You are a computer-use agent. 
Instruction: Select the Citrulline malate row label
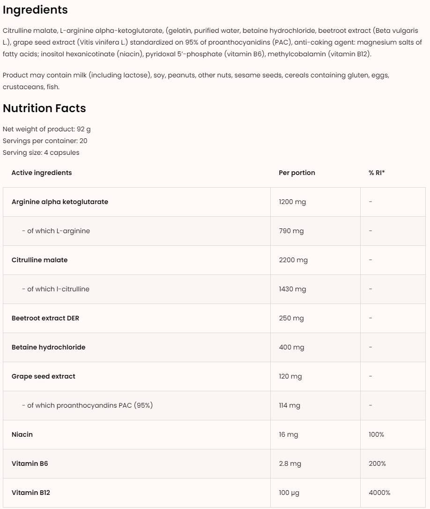click(40, 260)
